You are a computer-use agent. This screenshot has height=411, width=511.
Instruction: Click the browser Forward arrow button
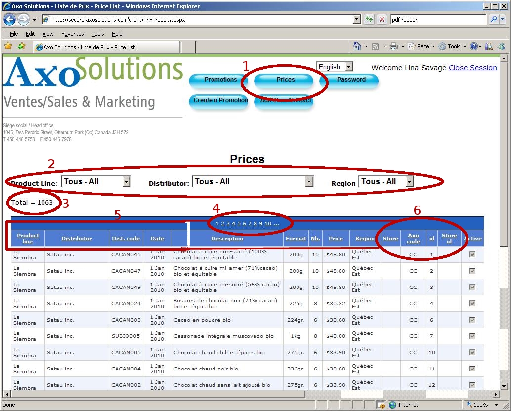click(x=23, y=20)
